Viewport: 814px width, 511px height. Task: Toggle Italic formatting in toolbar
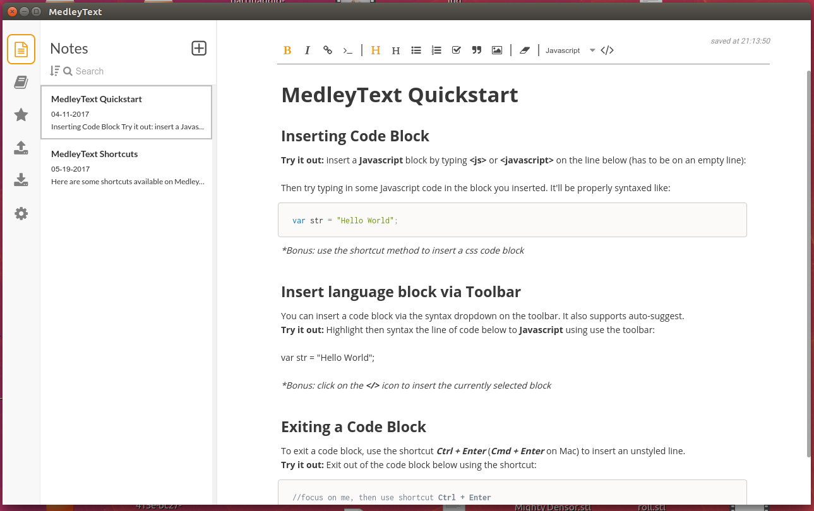tap(308, 50)
